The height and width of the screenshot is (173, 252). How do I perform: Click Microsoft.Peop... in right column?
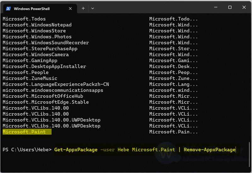(x=174, y=72)
